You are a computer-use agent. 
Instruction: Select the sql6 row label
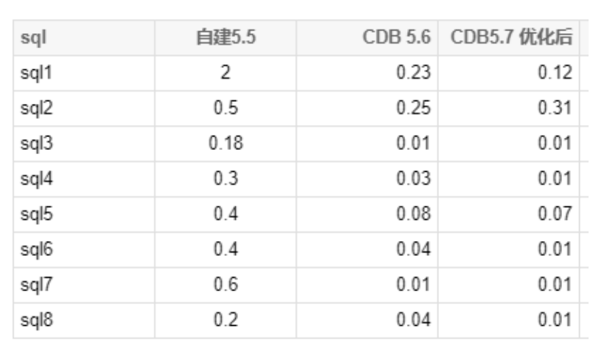pos(32,249)
